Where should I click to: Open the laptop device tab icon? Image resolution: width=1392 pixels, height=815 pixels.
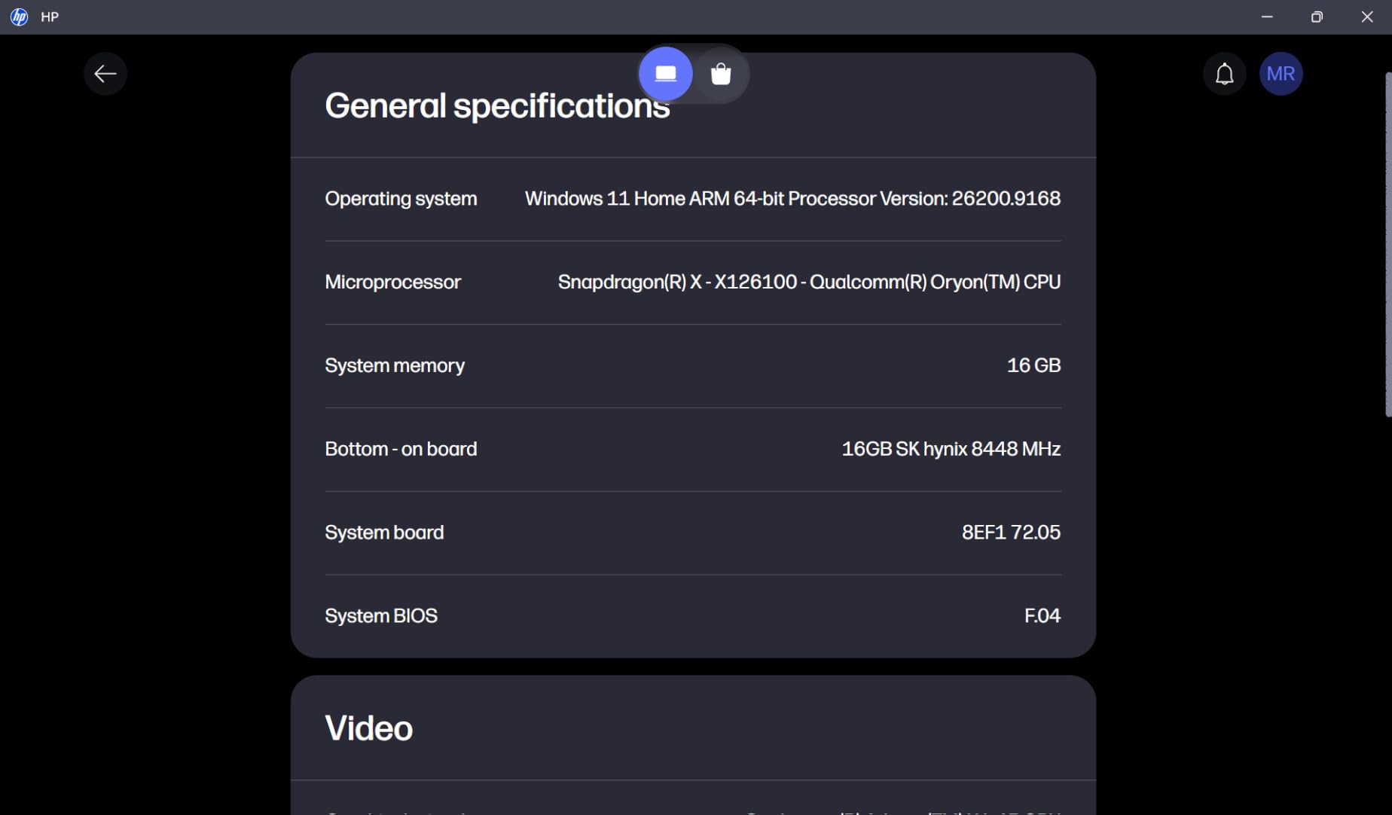666,74
